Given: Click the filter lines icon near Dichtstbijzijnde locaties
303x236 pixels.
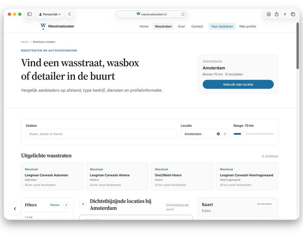Looking at the screenshot, I should tap(83, 204).
